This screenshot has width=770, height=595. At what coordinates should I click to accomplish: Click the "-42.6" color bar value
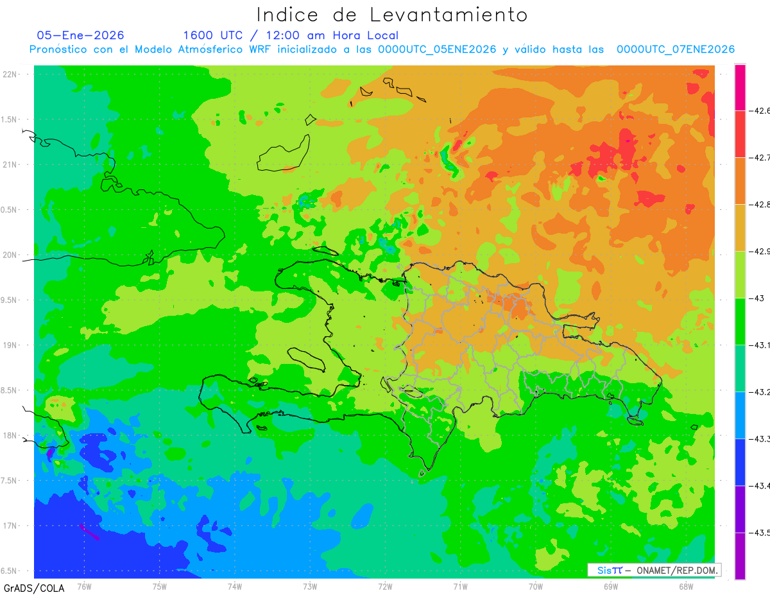click(x=760, y=111)
